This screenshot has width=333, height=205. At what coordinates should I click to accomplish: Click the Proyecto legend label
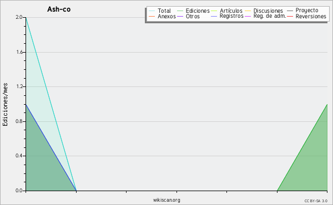tap(307, 11)
